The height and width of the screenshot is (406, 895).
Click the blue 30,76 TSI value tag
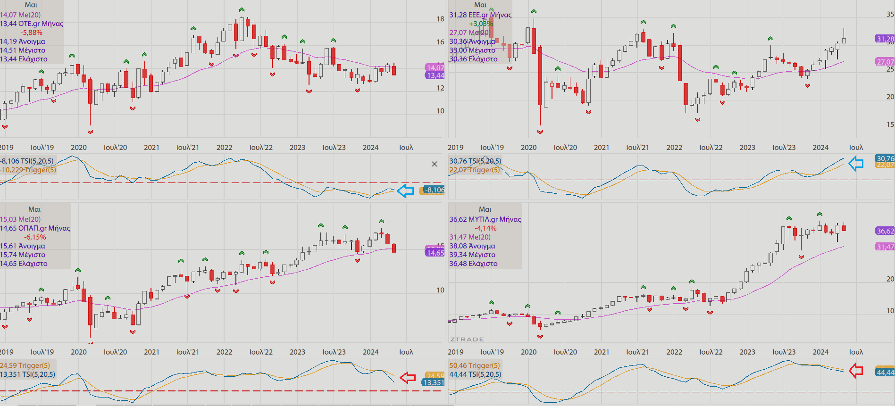[x=885, y=158]
